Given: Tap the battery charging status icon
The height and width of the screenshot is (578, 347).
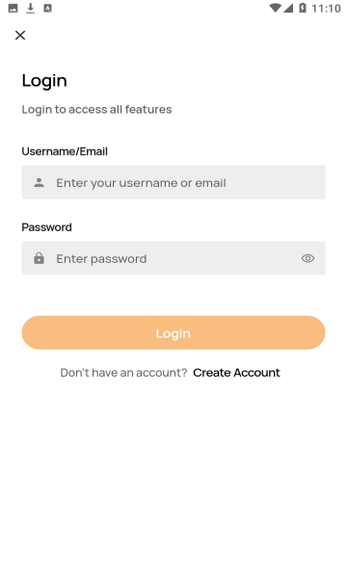Looking at the screenshot, I should [x=303, y=8].
